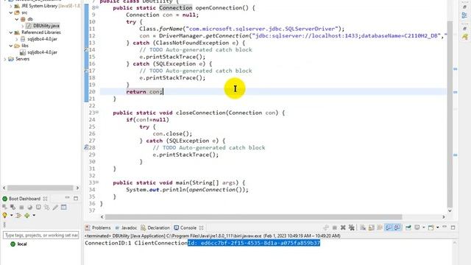Click editor vertical scrollbar
The width and height of the screenshot is (471, 265).
[450, 114]
